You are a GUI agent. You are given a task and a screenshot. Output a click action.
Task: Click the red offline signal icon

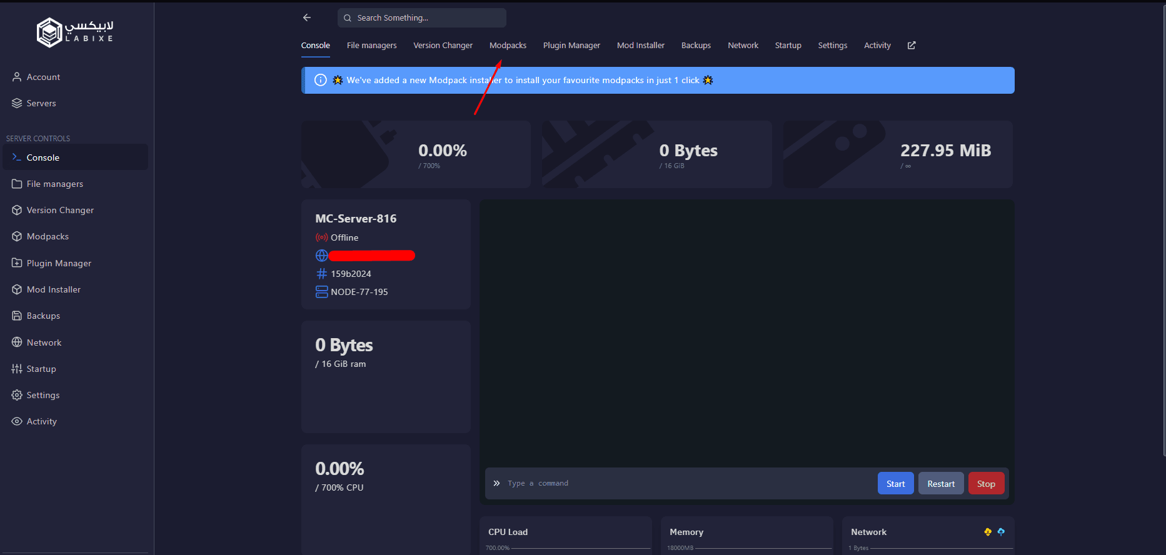coord(321,237)
